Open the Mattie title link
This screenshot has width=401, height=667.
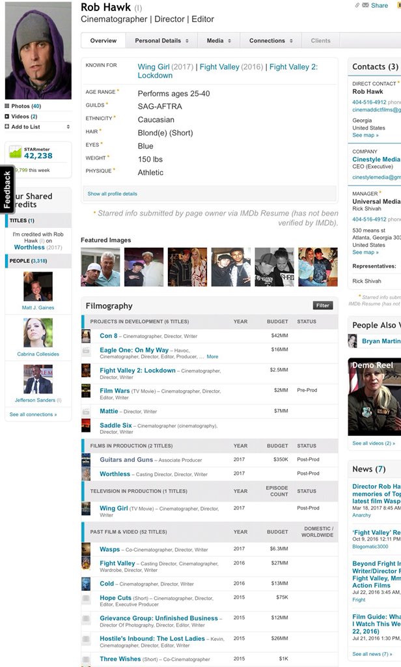click(x=109, y=411)
